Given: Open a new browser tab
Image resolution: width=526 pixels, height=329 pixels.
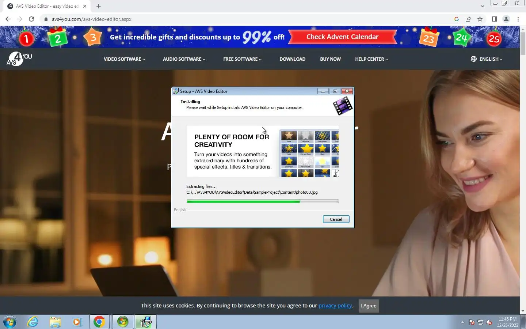Looking at the screenshot, I should (x=99, y=6).
